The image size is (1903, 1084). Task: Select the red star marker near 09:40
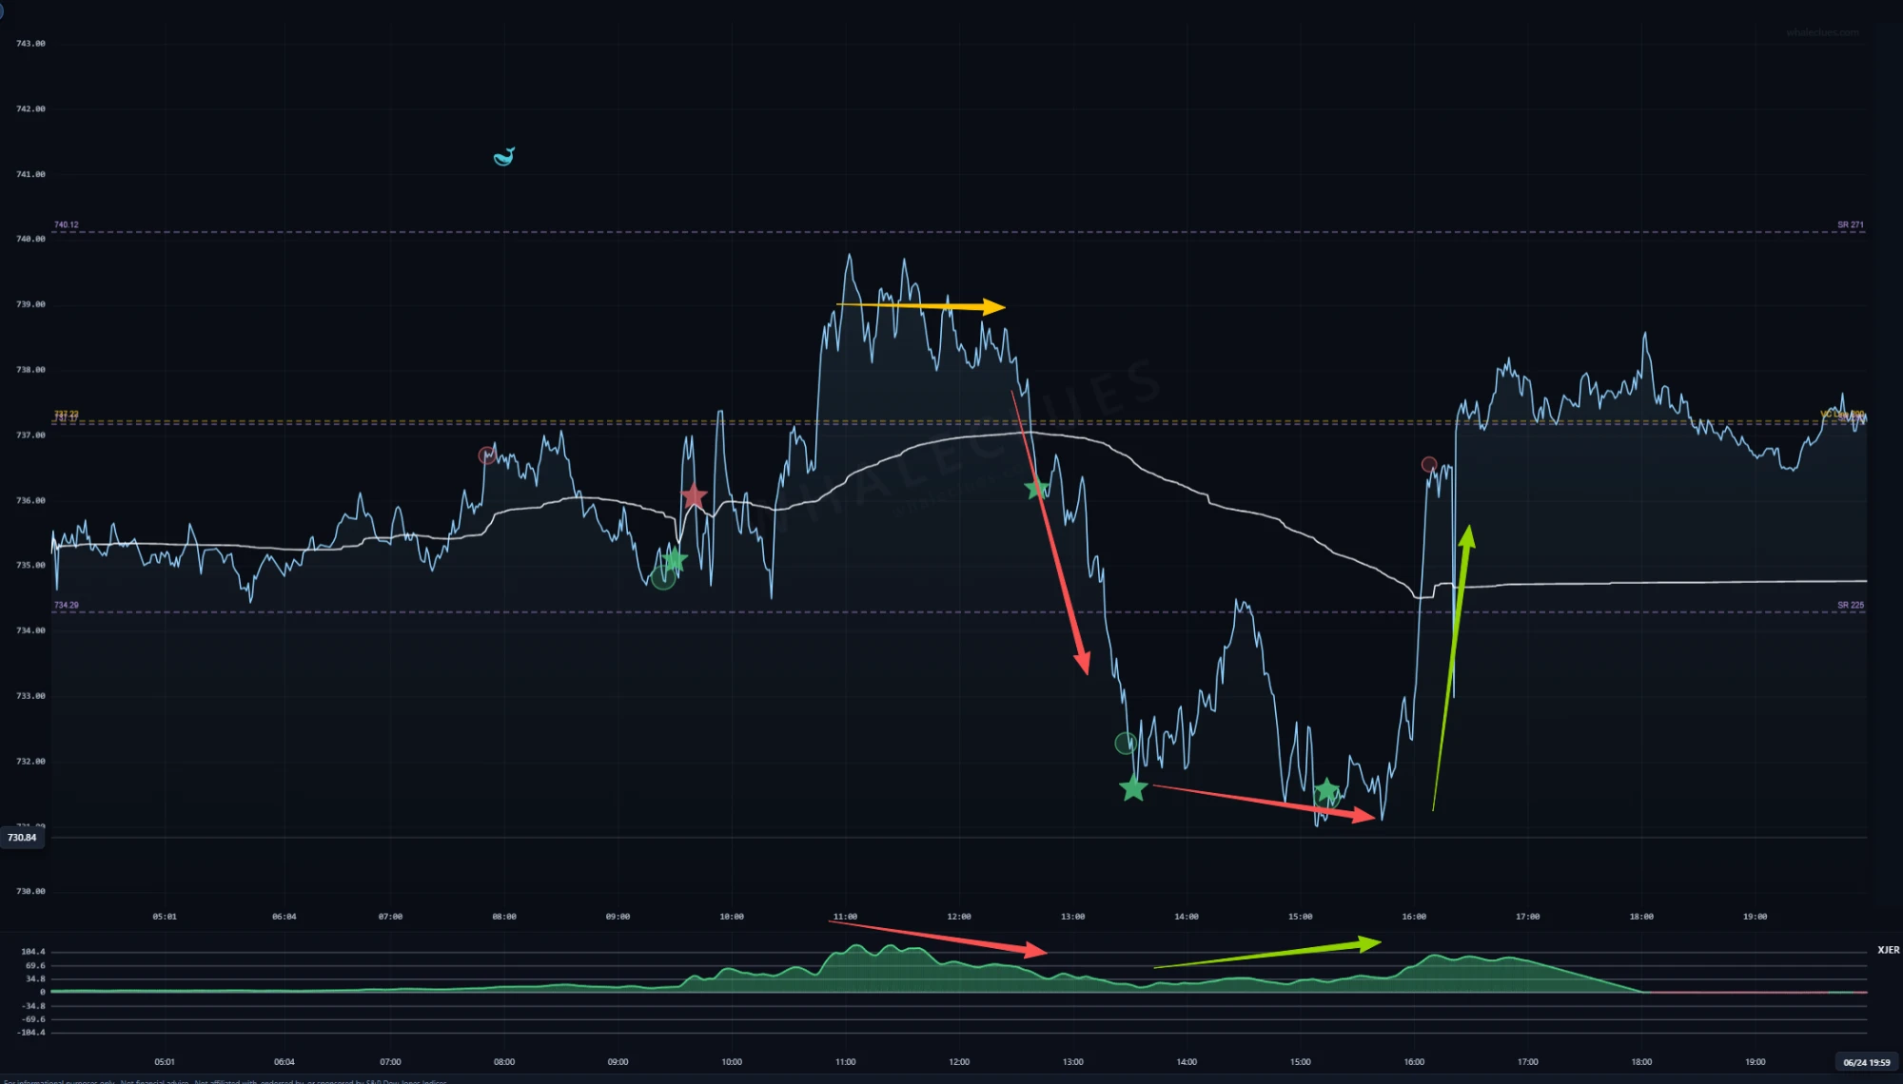pos(695,495)
